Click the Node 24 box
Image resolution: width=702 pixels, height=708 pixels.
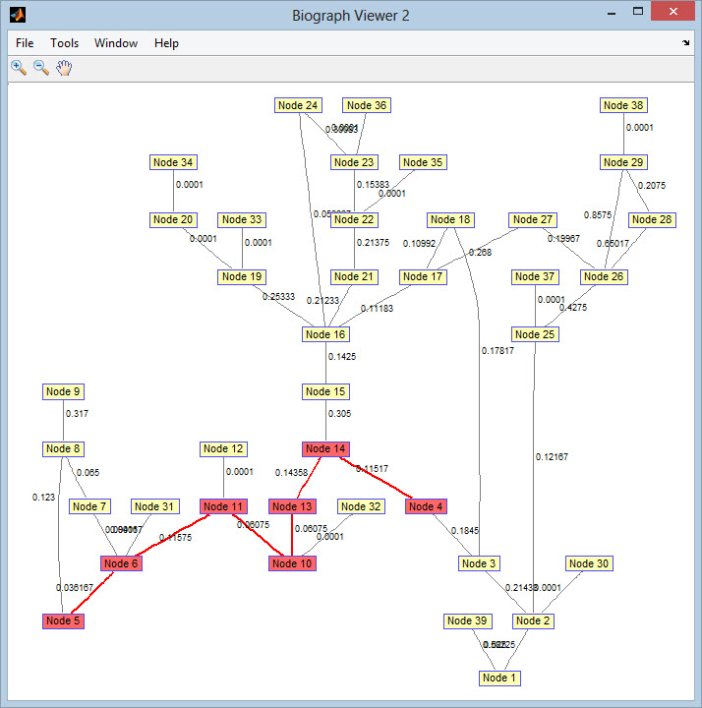(298, 106)
